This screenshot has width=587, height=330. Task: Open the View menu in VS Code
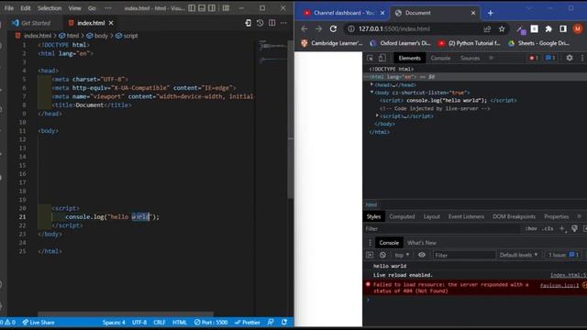pyautogui.click(x=74, y=8)
